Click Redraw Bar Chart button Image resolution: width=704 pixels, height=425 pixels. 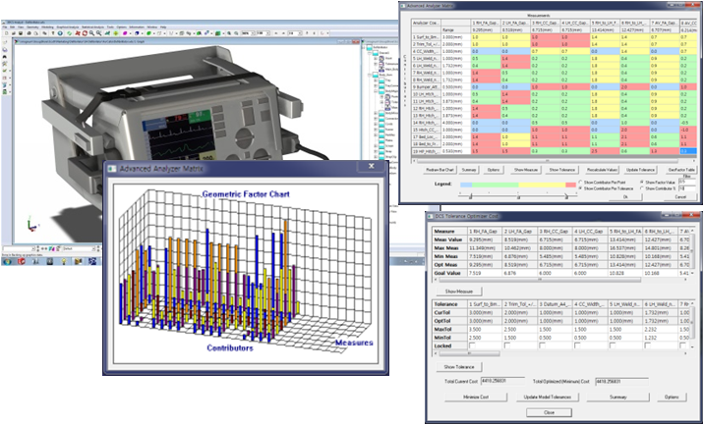pyautogui.click(x=440, y=170)
